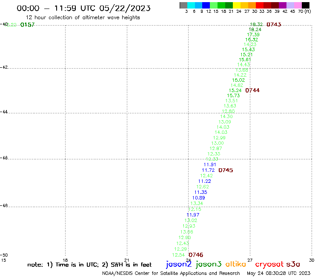Select the yellow legend swatch above 24

237,5
